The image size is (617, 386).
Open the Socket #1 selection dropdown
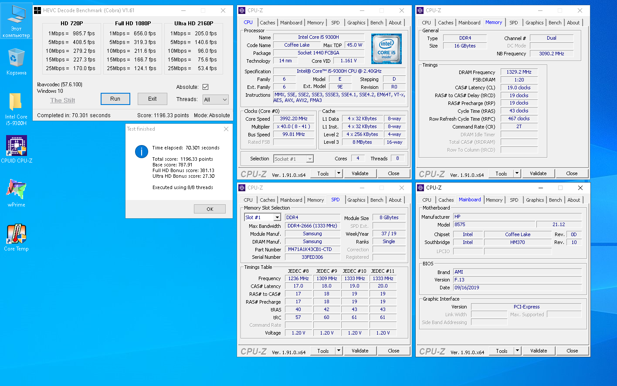pos(293,159)
